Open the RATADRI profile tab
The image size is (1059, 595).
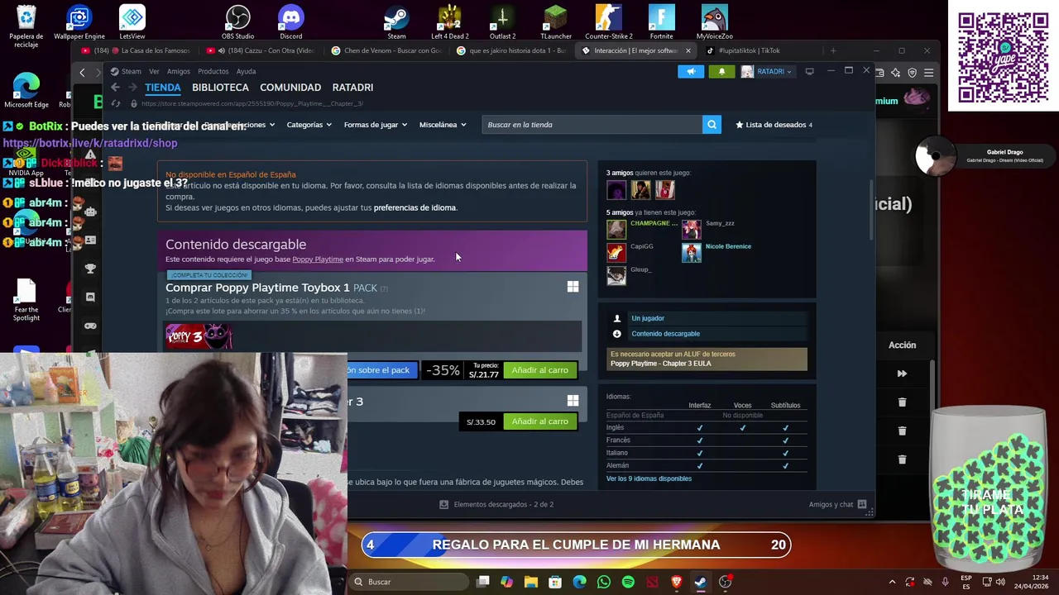[352, 88]
